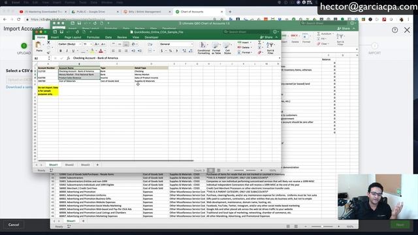Image resolution: width=418 pixels, height=235 pixels.
Task: Click the Cut scissors icon in front Excel window
Action: [x=48, y=42]
